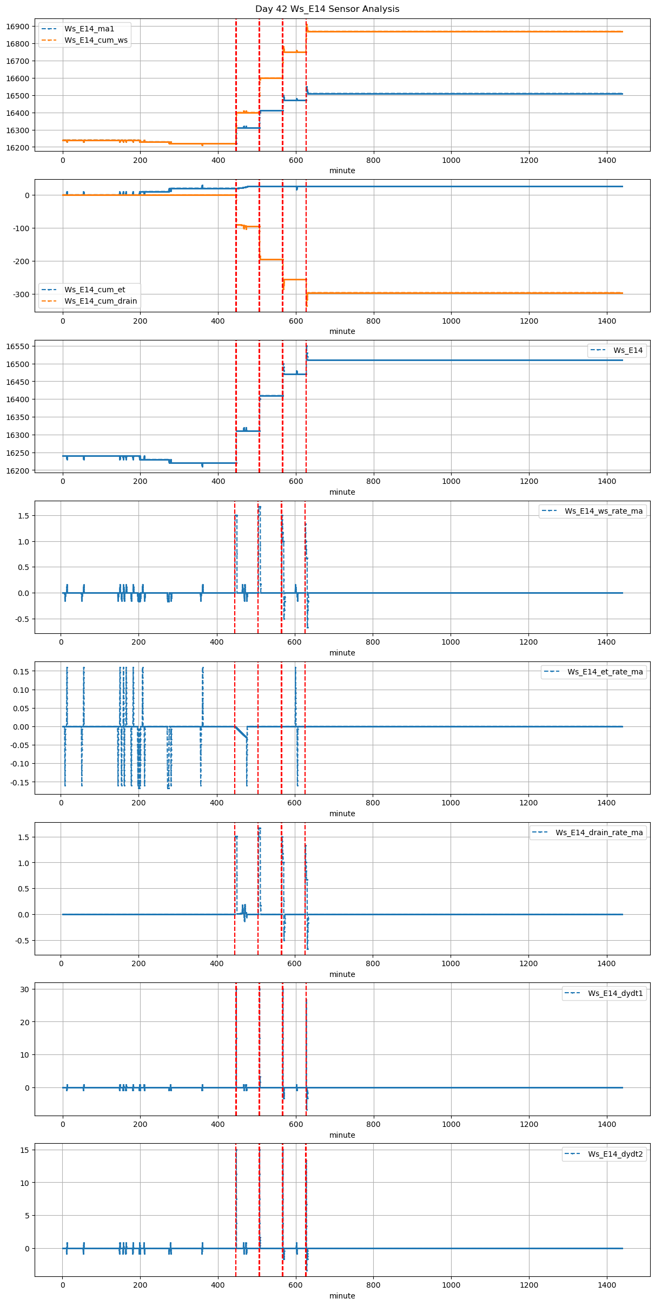Click the blue line swatch beside Ws_E14_cum_et
655x1305 pixels.
(x=50, y=290)
